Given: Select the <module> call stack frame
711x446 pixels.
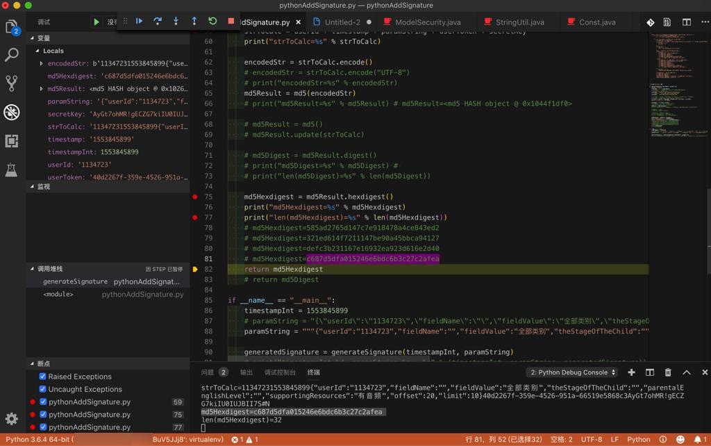Looking at the screenshot, I should point(58,295).
